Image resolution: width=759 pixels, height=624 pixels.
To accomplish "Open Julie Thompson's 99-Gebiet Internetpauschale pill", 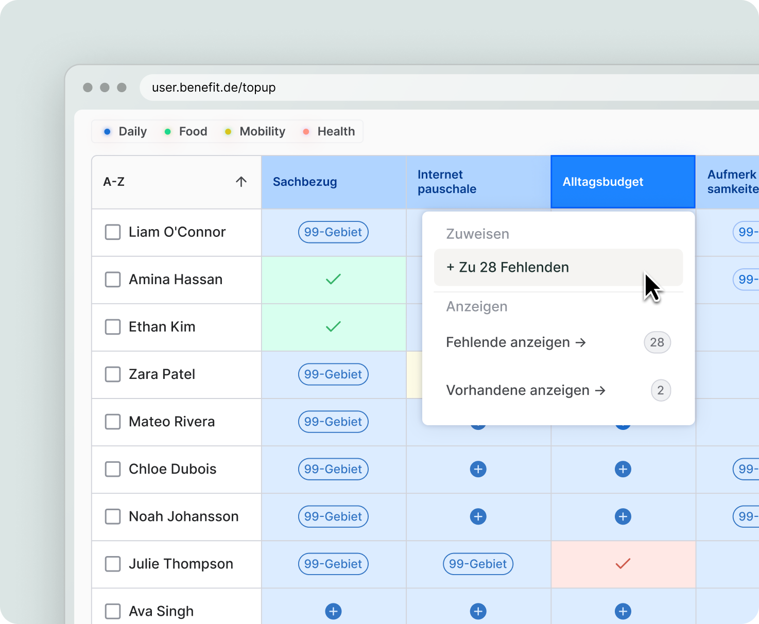I will point(478,564).
